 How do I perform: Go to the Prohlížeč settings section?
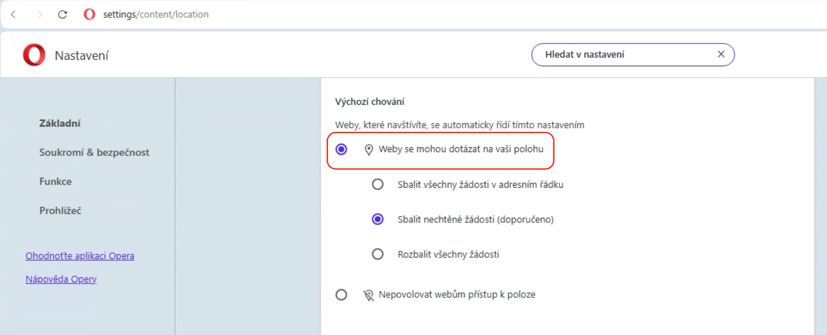pos(60,211)
